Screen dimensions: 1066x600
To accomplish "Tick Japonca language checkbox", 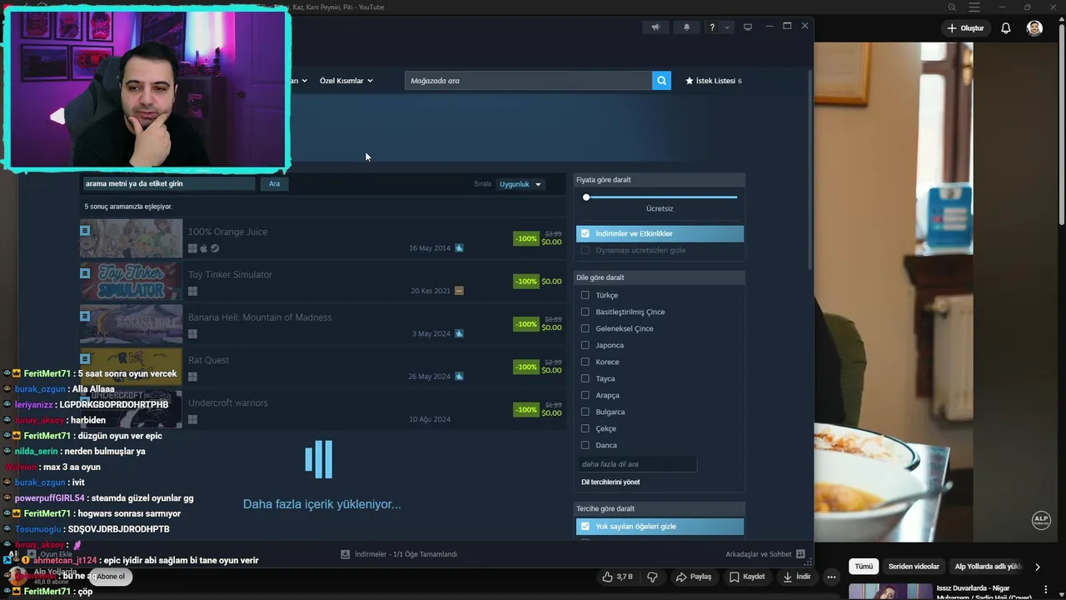I will pyautogui.click(x=585, y=345).
